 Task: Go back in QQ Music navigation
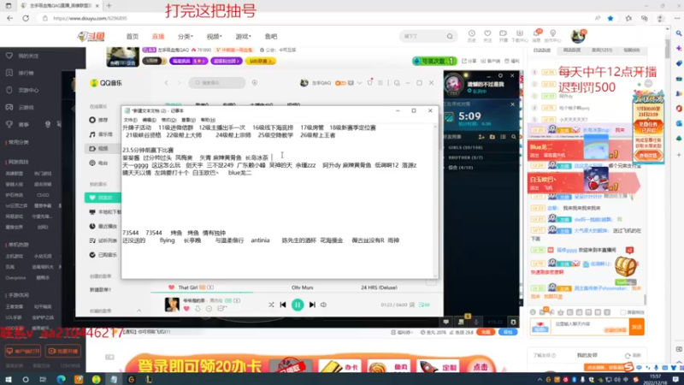[x=166, y=82]
